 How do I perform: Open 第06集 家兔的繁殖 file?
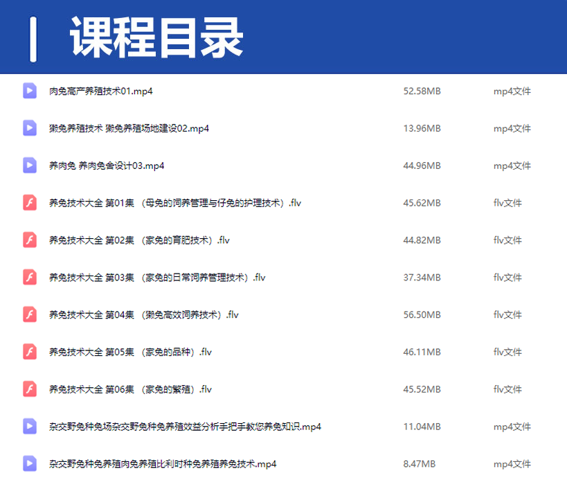[x=131, y=389]
